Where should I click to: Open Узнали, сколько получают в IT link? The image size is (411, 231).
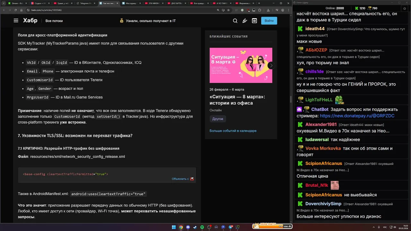[x=151, y=21]
